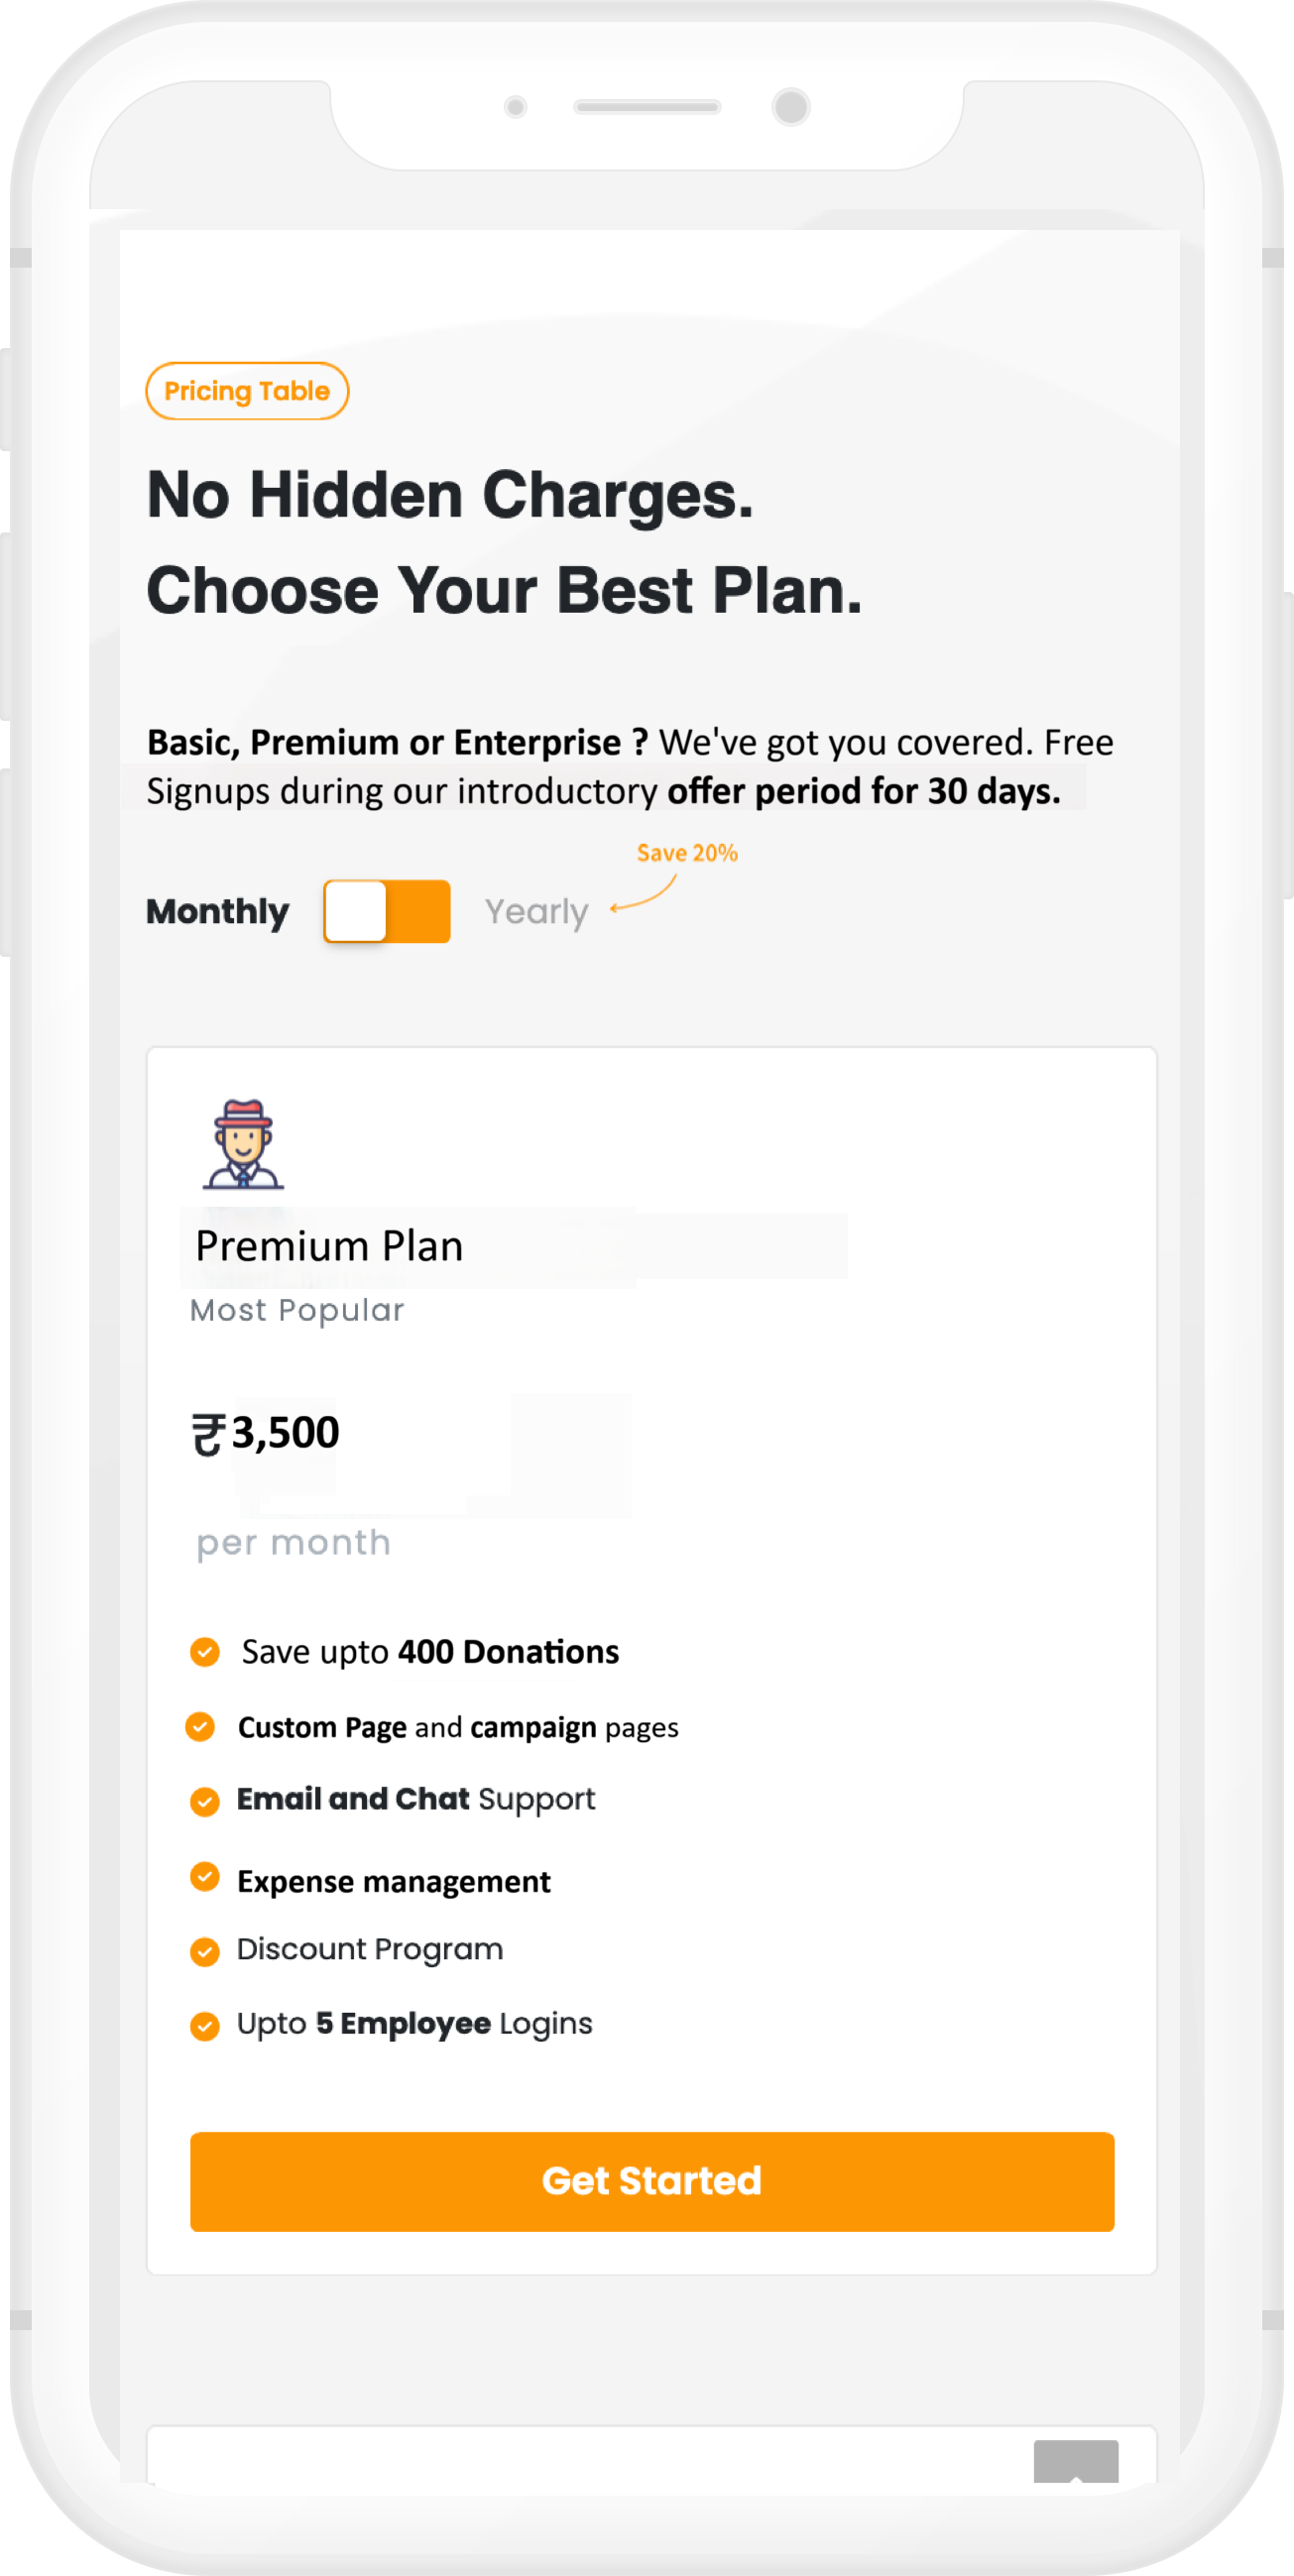Click the Premium Plan title

pyautogui.click(x=329, y=1246)
